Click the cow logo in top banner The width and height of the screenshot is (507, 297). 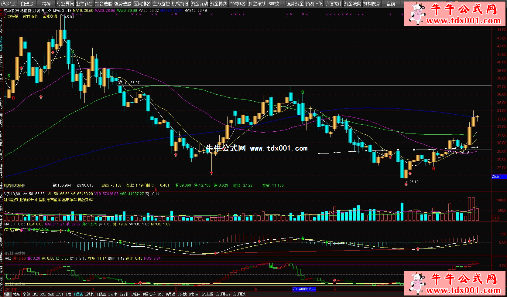(x=416, y=13)
